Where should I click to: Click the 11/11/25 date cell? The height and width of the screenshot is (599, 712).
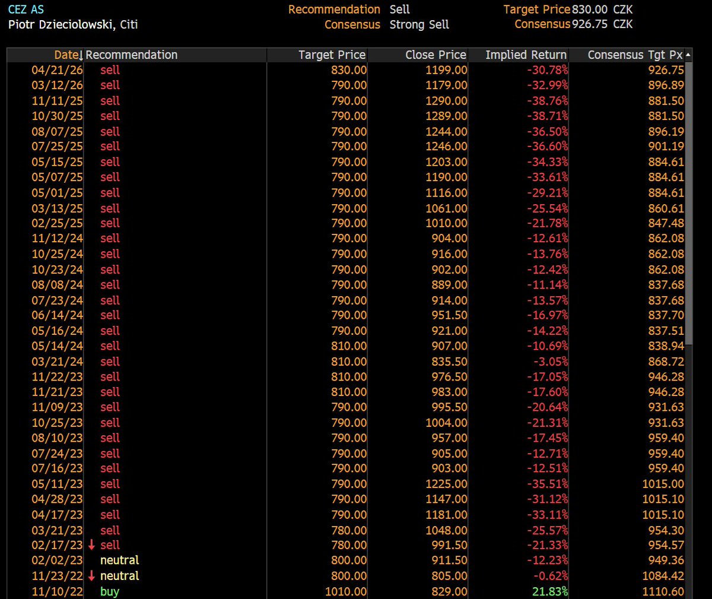[x=57, y=101]
